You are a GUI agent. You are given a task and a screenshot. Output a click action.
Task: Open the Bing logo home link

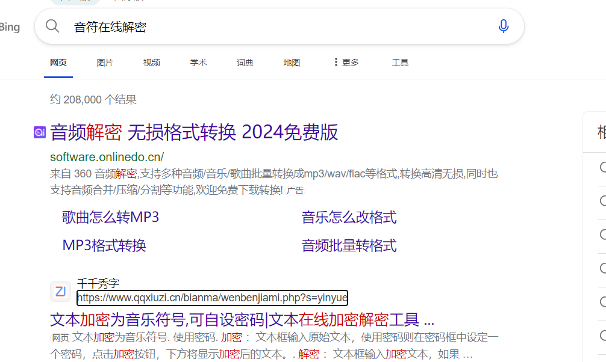coord(10,27)
